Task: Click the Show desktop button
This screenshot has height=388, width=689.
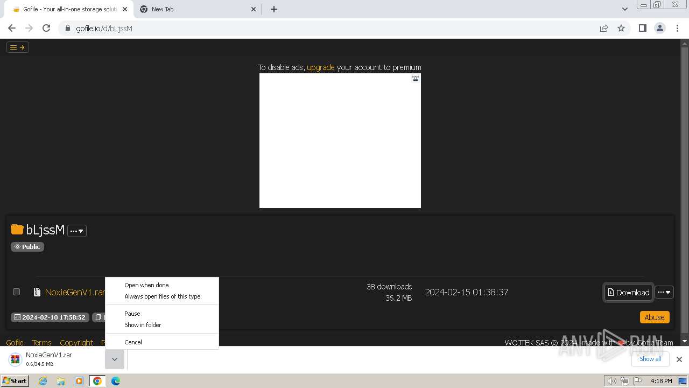Action: pos(683,381)
